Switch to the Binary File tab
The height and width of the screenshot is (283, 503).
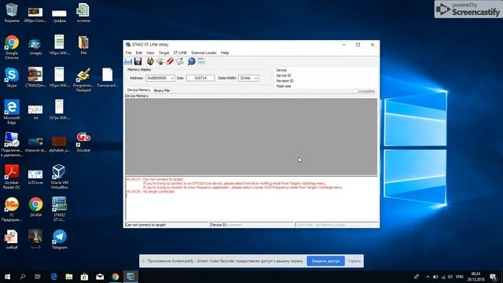(x=162, y=90)
